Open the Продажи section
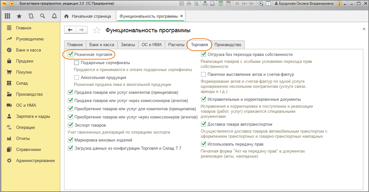This screenshot has width=369, height=192. [31, 61]
